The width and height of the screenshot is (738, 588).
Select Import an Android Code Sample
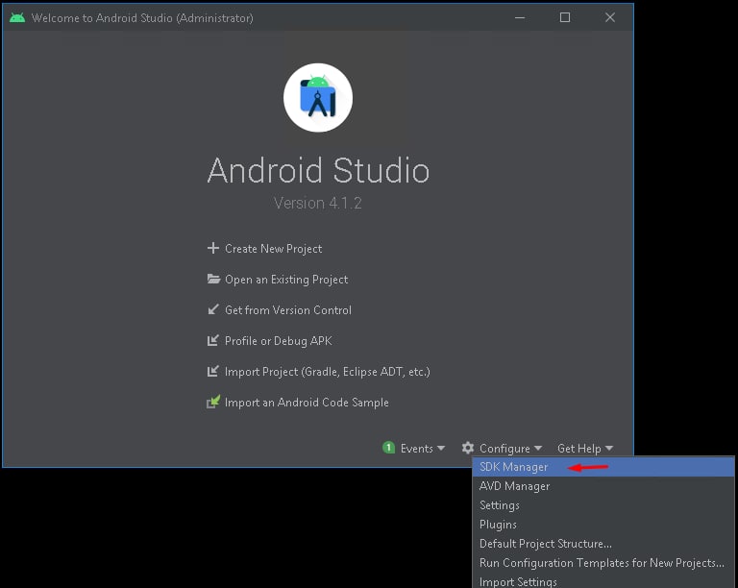[x=307, y=403]
